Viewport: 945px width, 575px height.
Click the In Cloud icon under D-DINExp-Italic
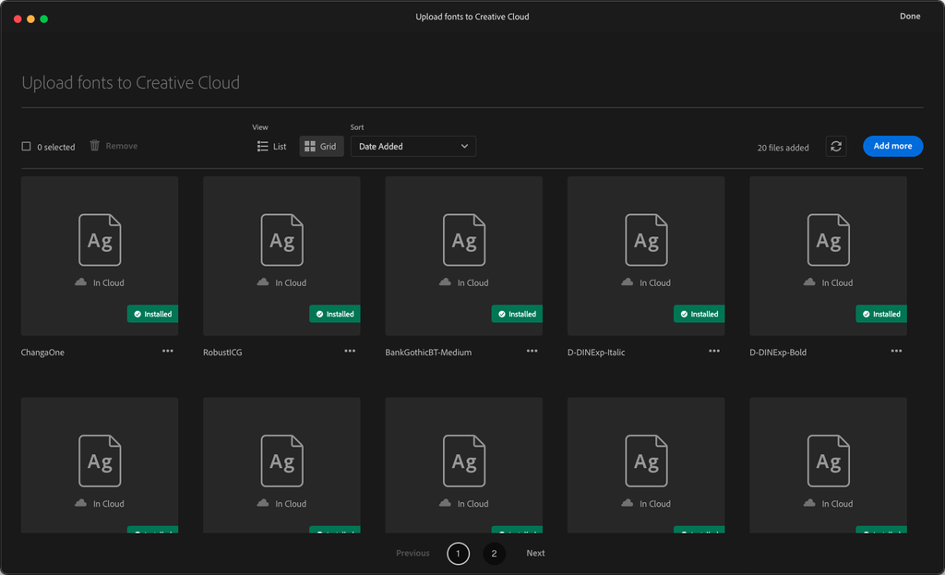click(x=628, y=282)
